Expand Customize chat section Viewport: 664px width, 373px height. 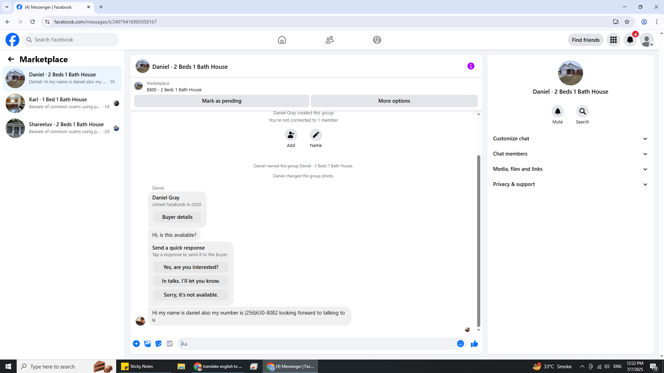click(x=571, y=139)
